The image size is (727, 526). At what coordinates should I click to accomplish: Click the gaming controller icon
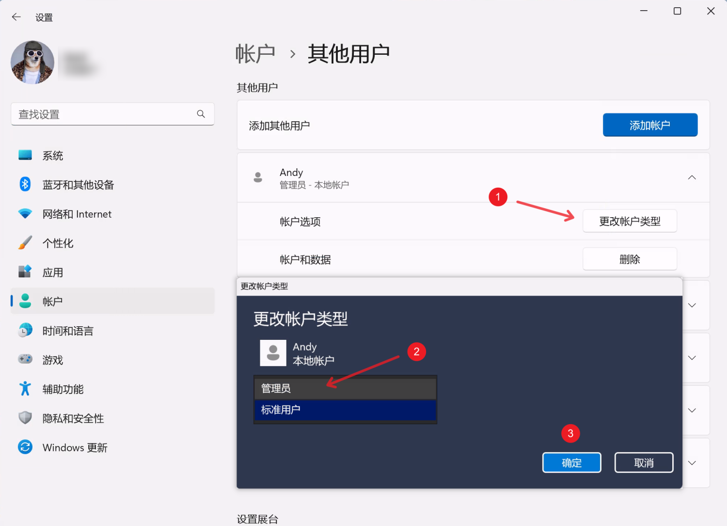25,359
